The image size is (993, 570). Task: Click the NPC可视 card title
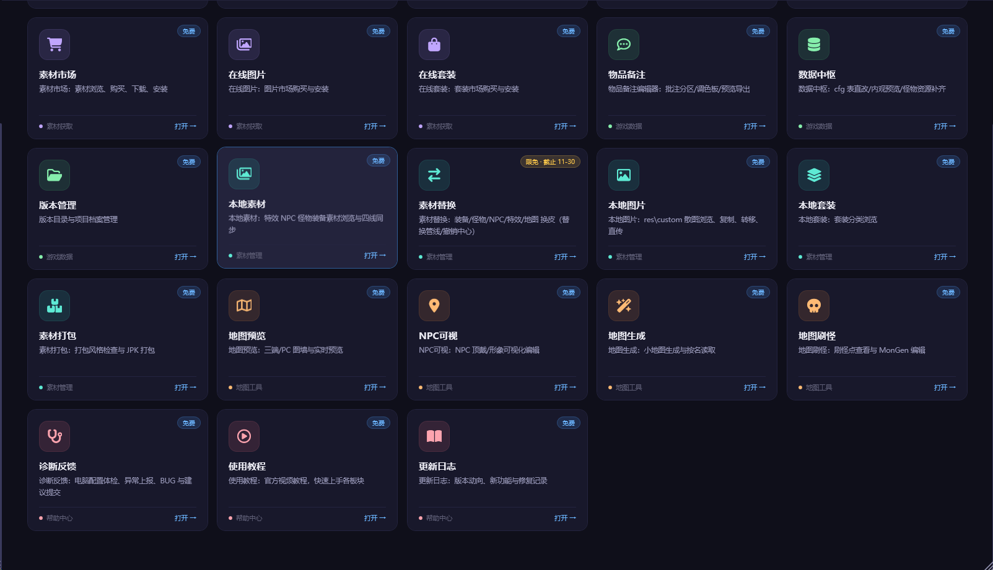[x=438, y=336]
